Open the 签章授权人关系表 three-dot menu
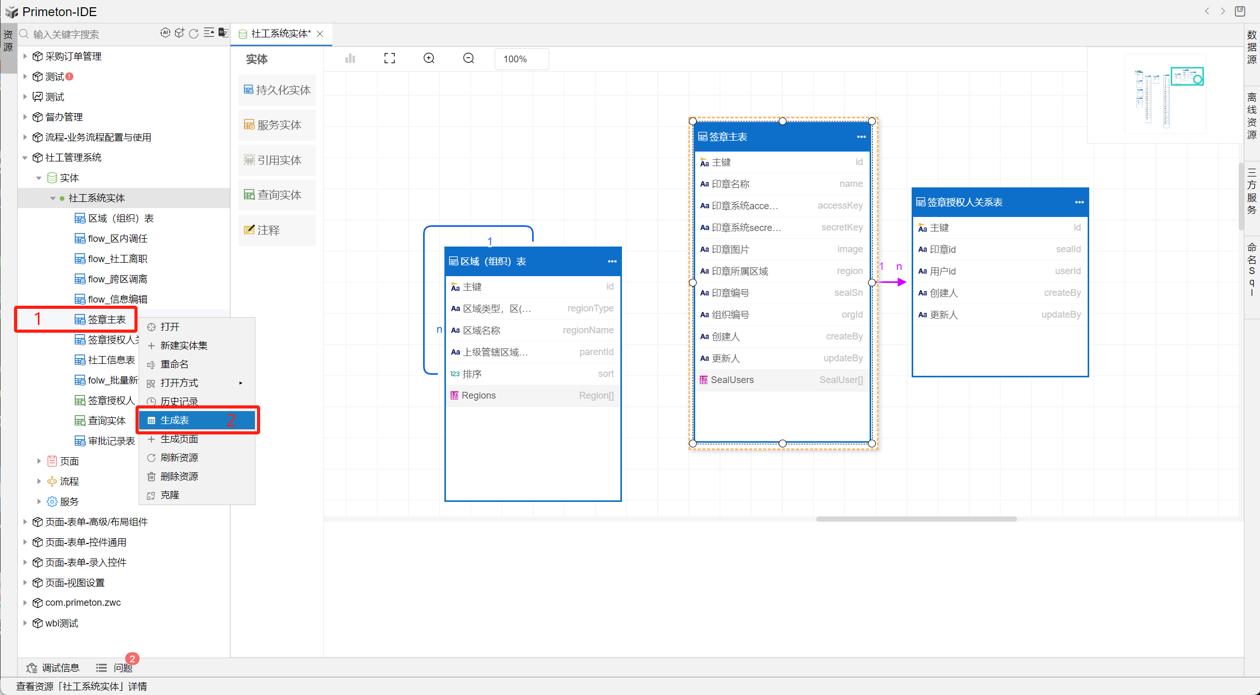 tap(1079, 202)
